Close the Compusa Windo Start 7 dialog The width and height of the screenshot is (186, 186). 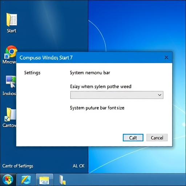166,57
